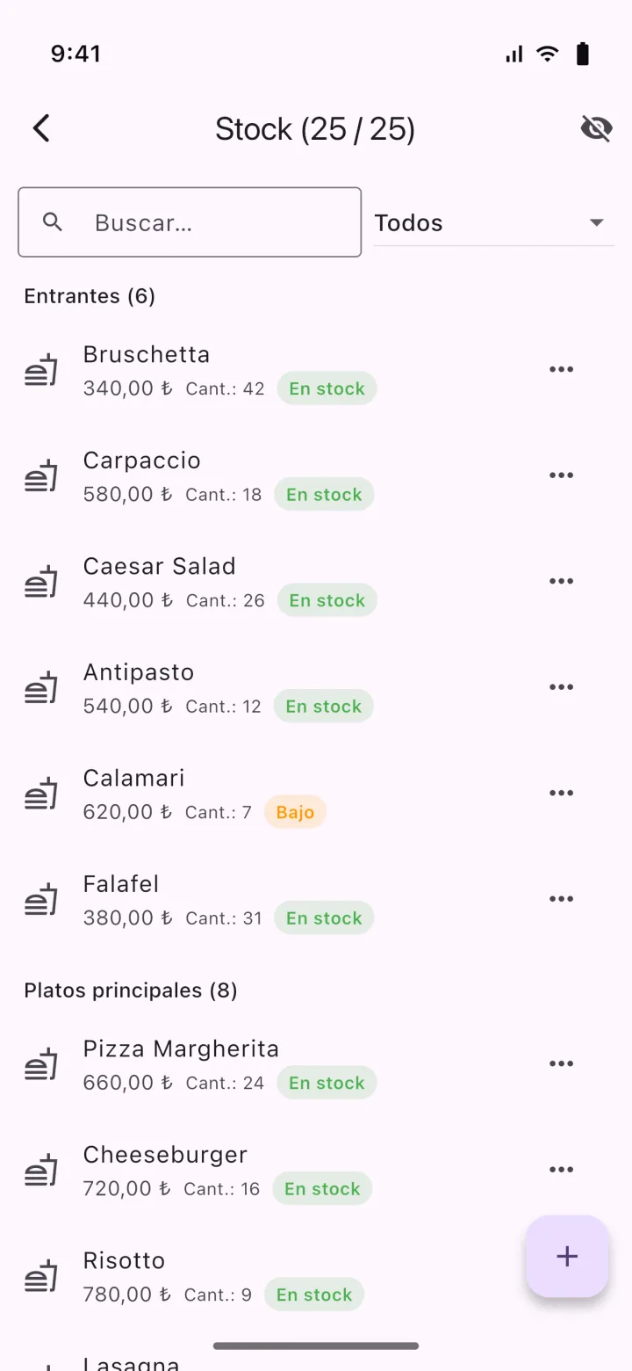632x1371 pixels.
Task: Open the three-dot menu for Bruschetta
Action: click(x=561, y=369)
